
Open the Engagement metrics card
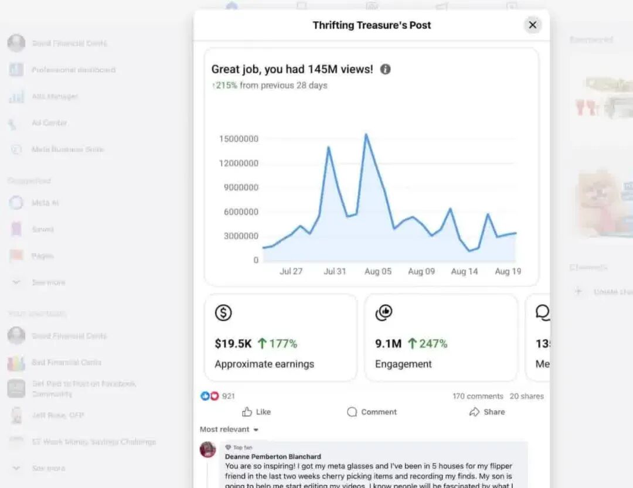441,337
